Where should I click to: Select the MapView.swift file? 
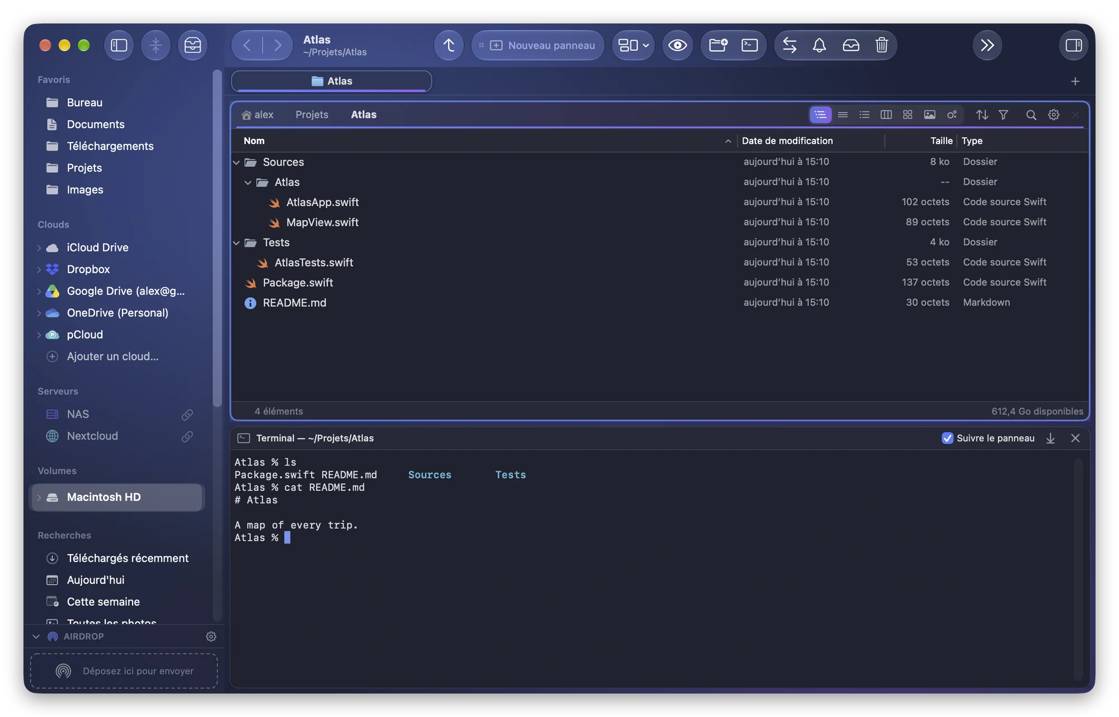point(322,223)
